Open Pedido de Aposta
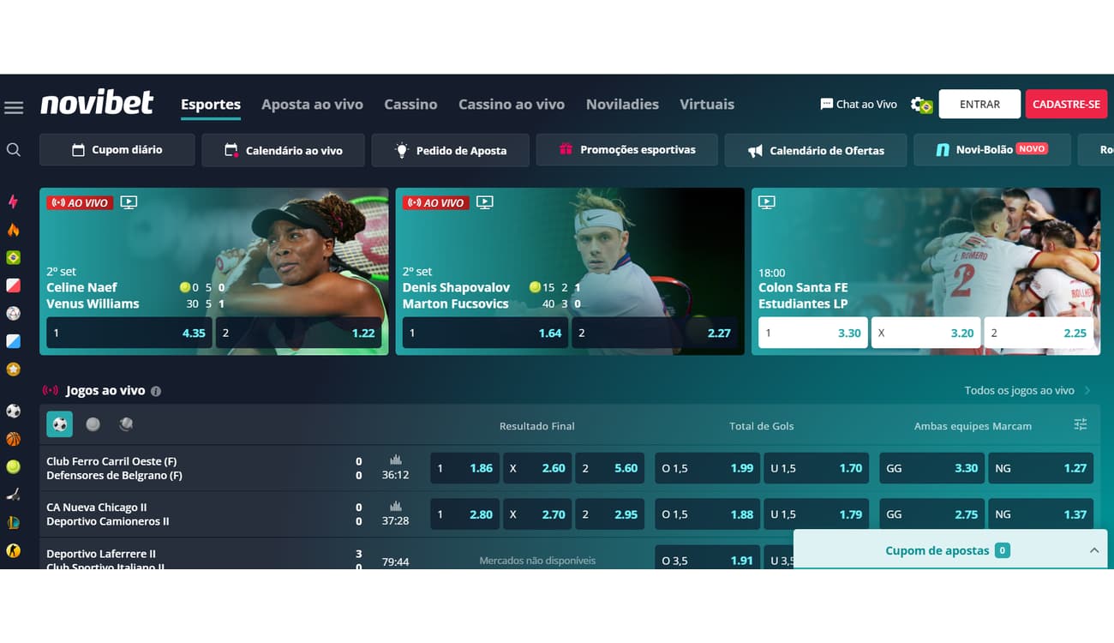This screenshot has width=1114, height=643. click(450, 150)
